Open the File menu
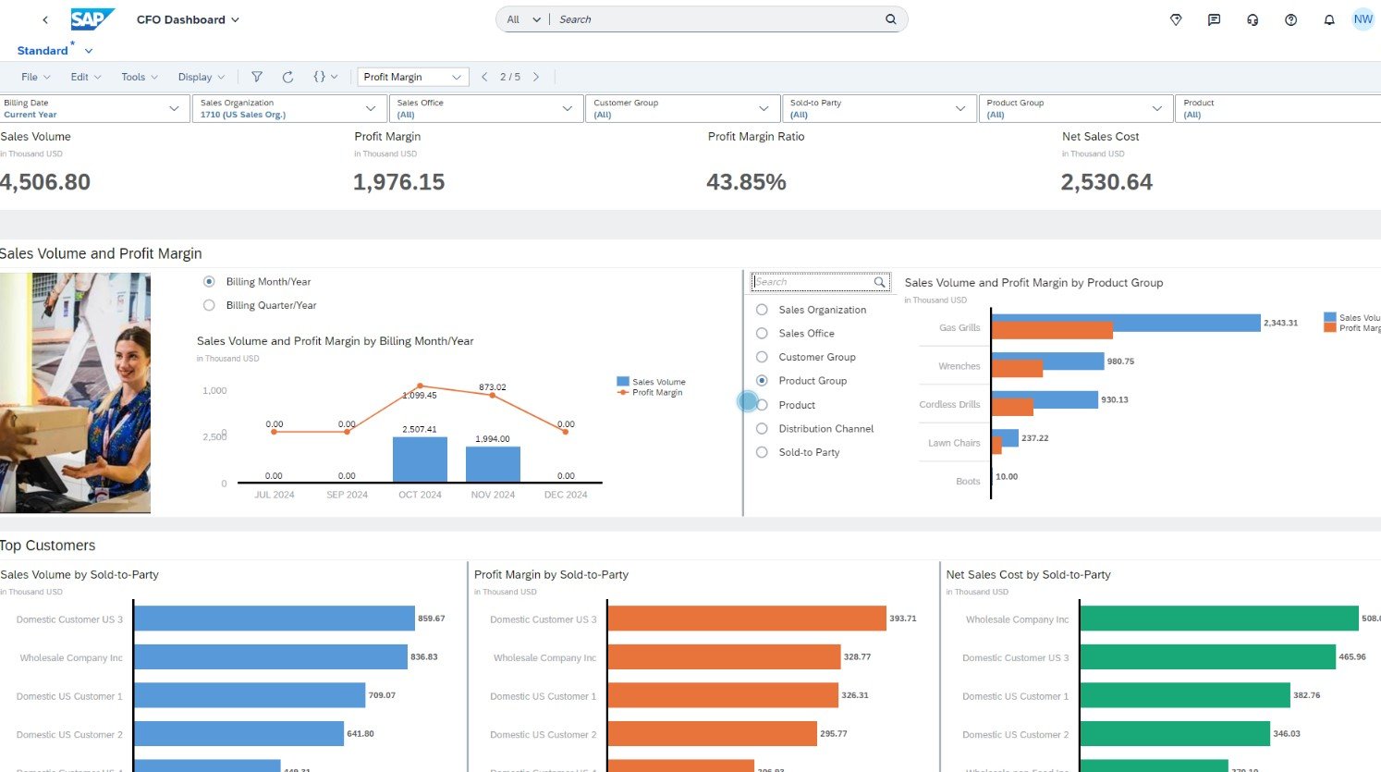 pyautogui.click(x=35, y=77)
